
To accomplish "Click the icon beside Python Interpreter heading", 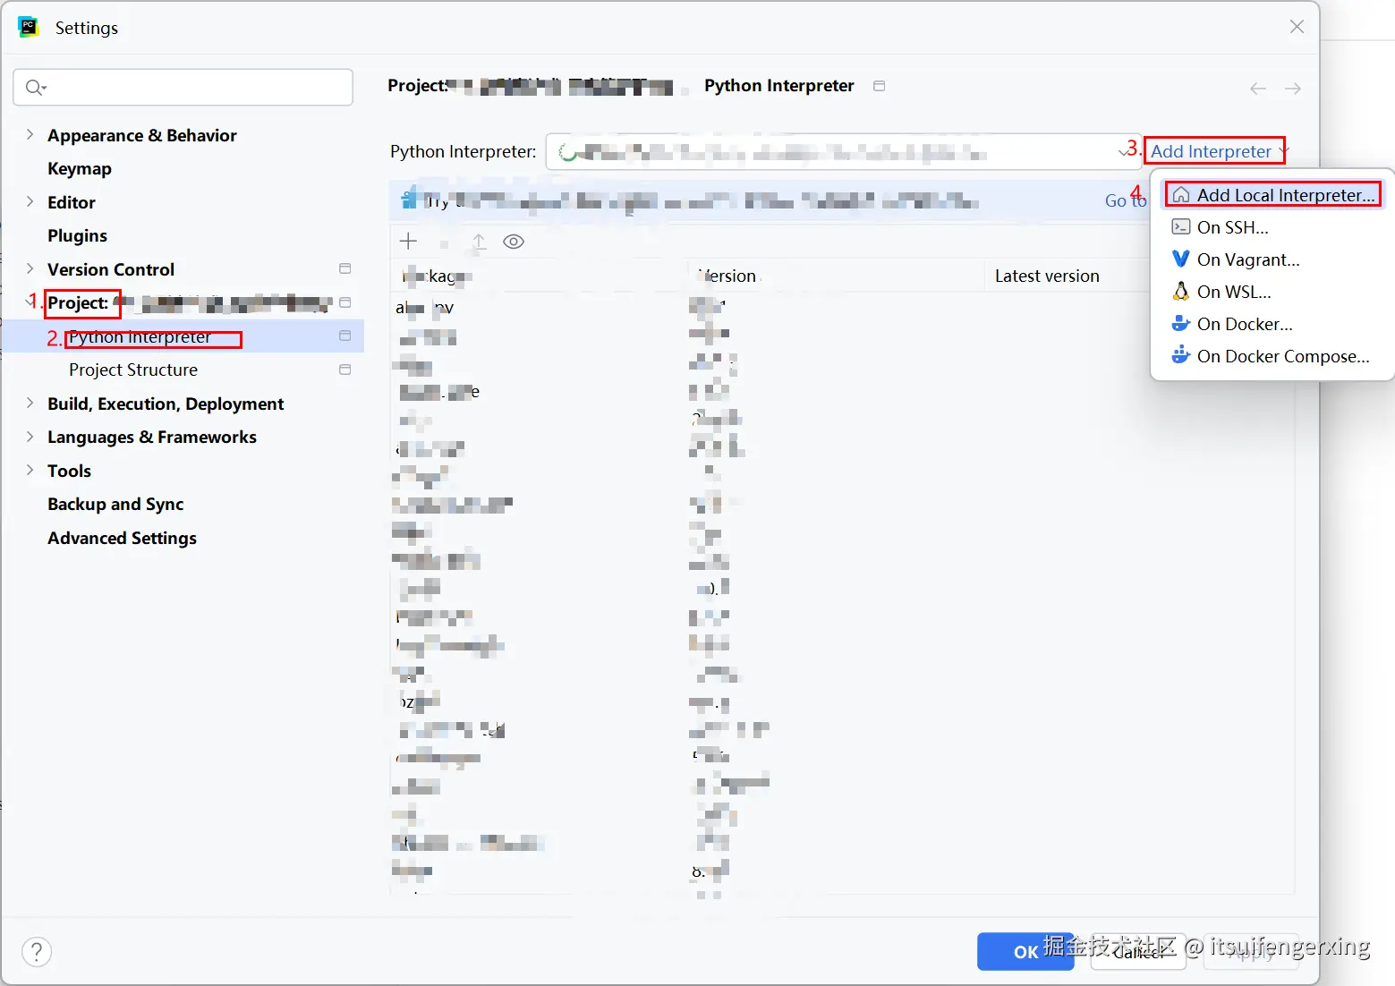I will 880,86.
